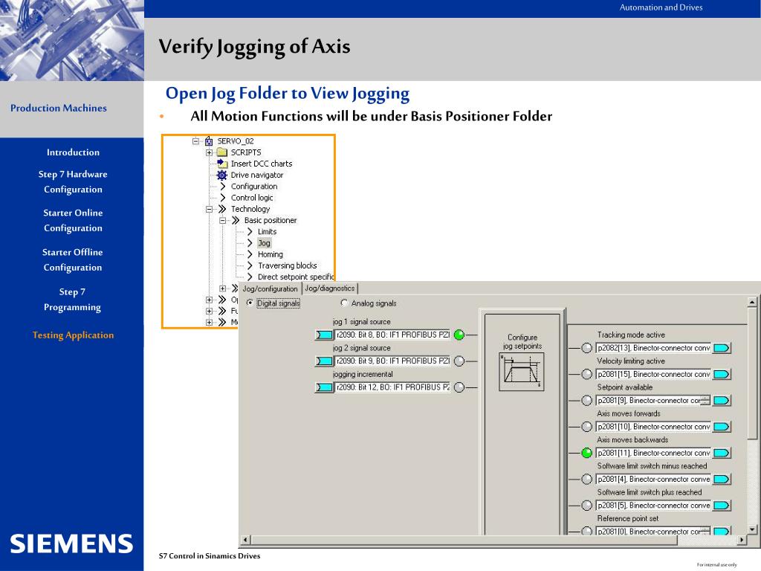Click the cyan connector for Tracking mode active
The height and width of the screenshot is (571, 761).
722,348
